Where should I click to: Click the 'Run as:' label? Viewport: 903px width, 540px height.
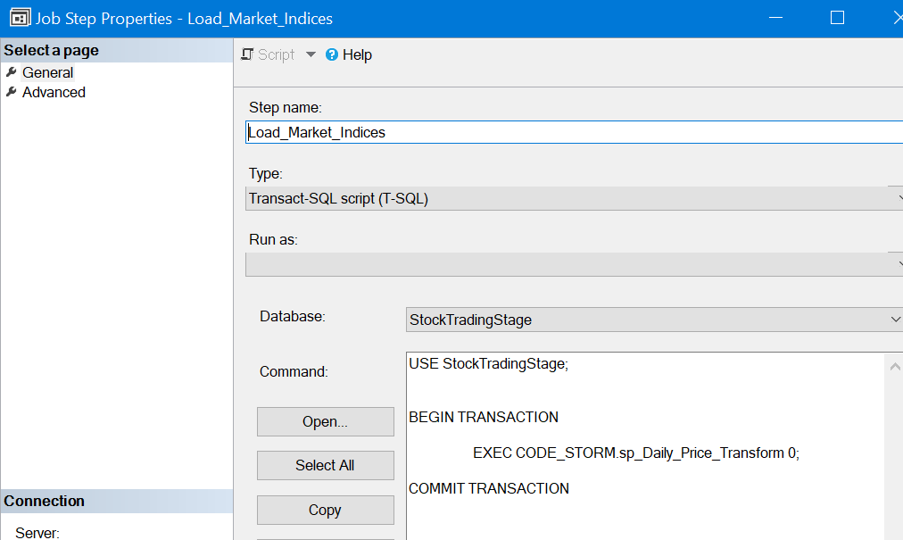click(274, 240)
